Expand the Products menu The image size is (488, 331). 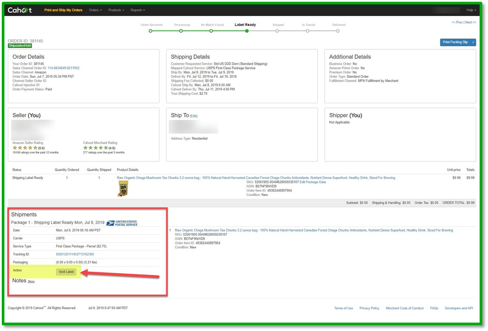[x=116, y=10]
